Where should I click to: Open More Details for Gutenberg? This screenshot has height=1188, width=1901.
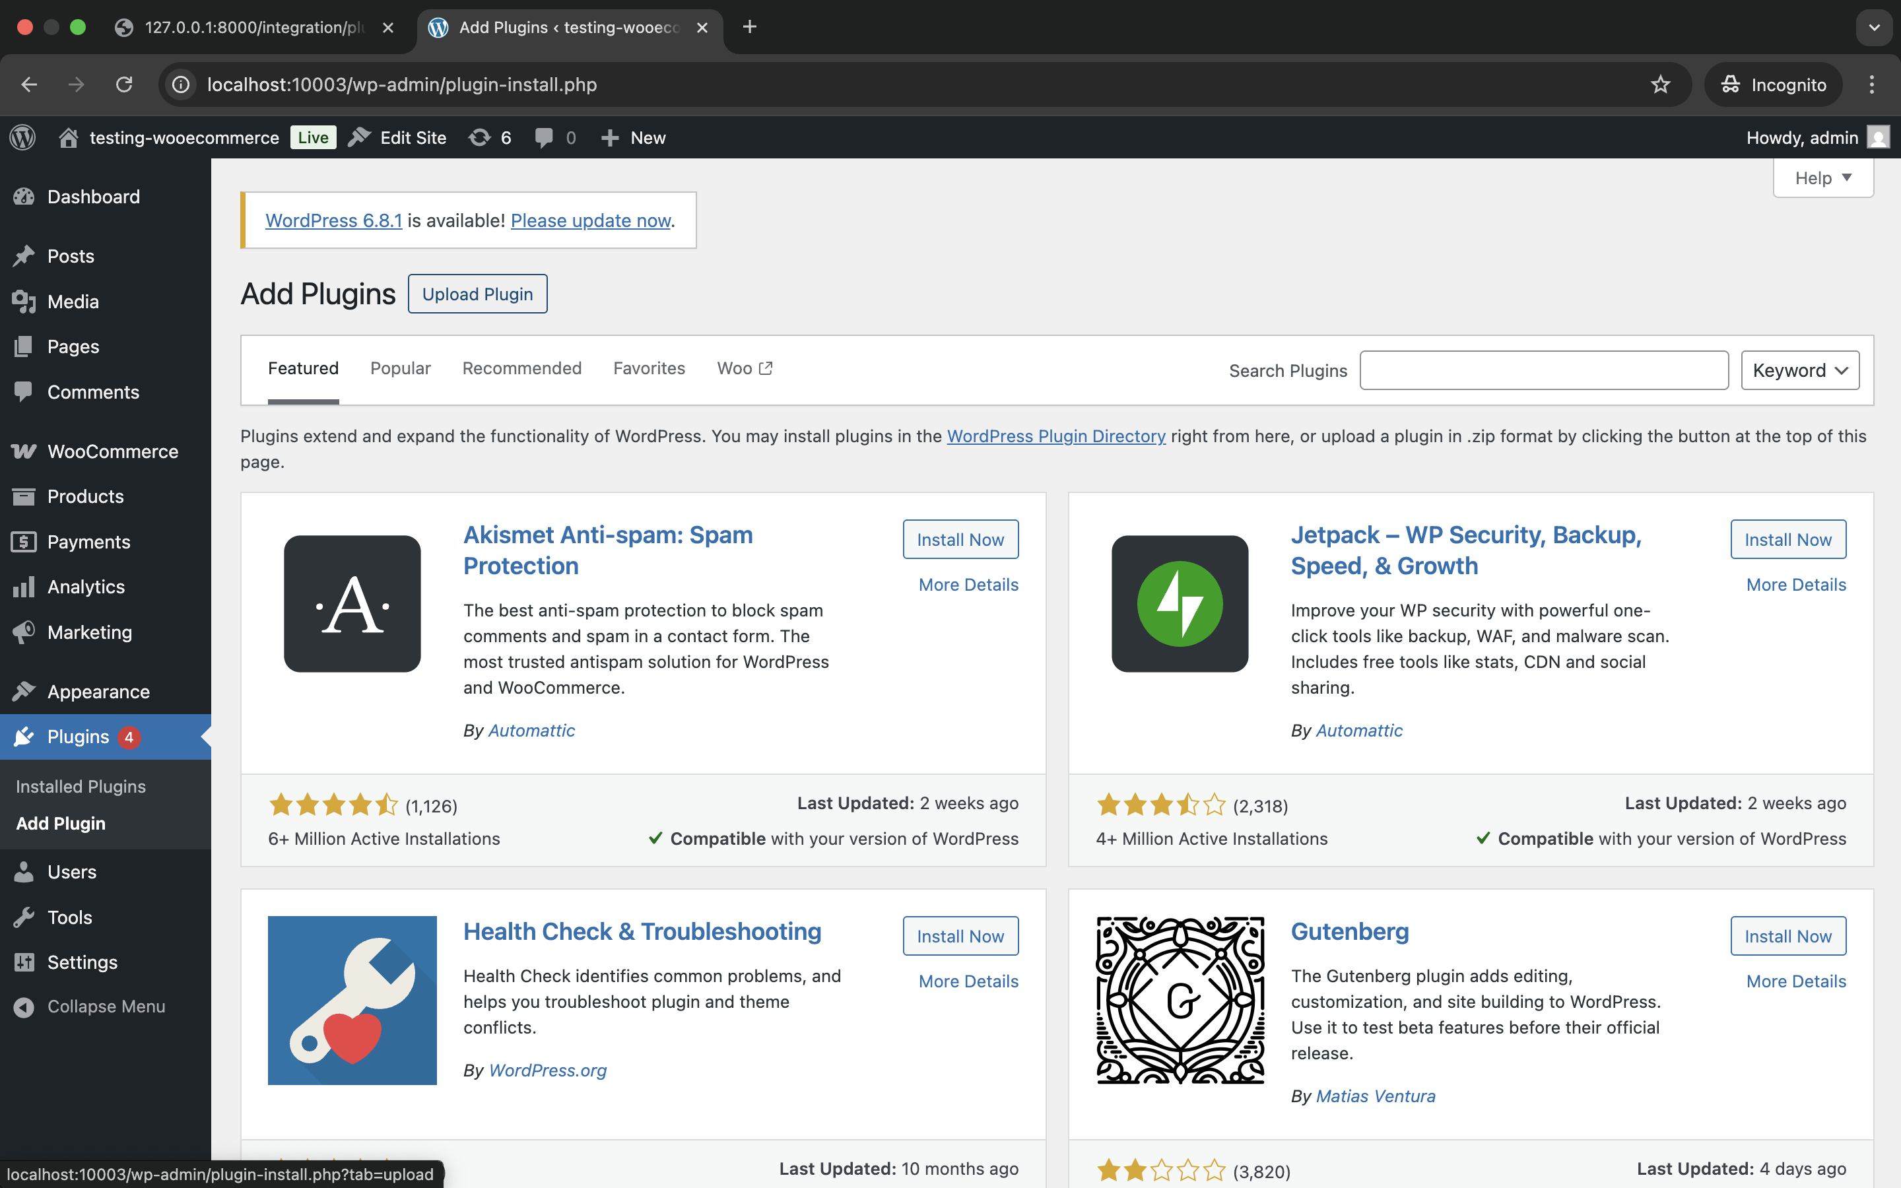click(1796, 981)
